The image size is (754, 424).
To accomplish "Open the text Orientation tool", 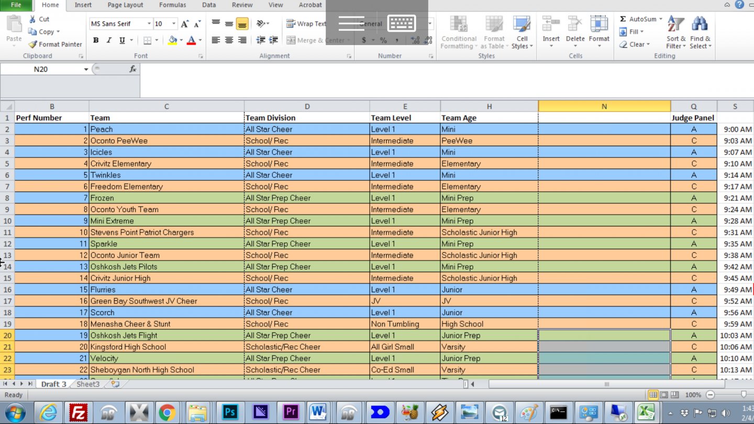I will point(261,24).
